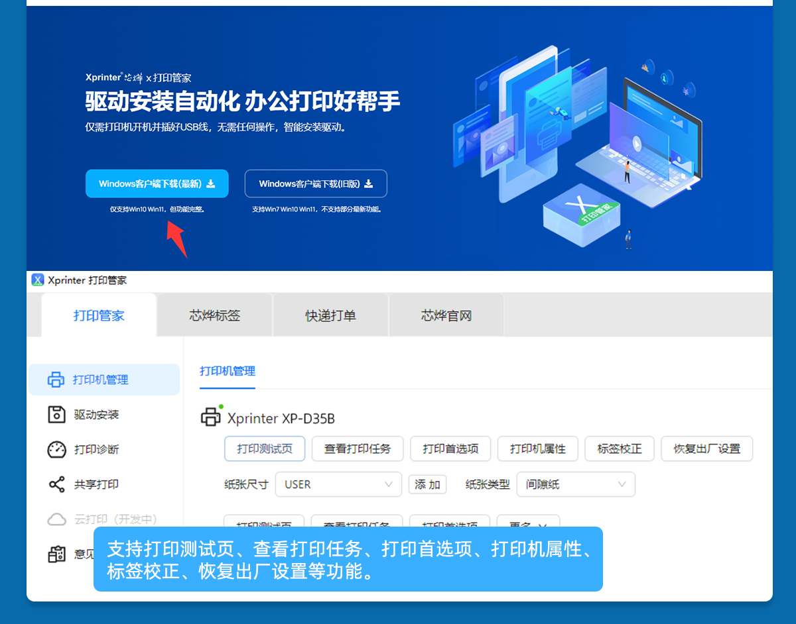
Task: Click the subtitle beginning "仅需打印机开机并插好USB线"
Action: tap(216, 127)
